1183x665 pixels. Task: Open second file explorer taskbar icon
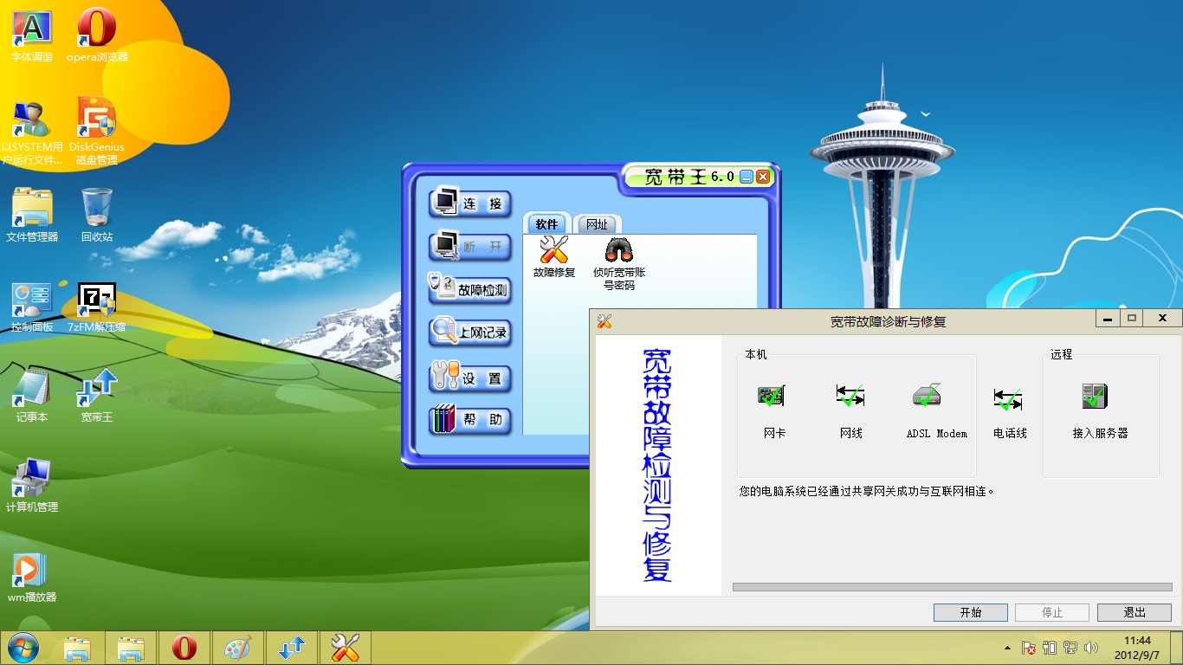(131, 648)
